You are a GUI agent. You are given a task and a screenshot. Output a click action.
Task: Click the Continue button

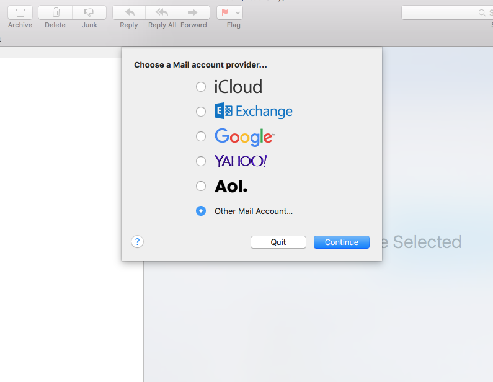(x=342, y=242)
